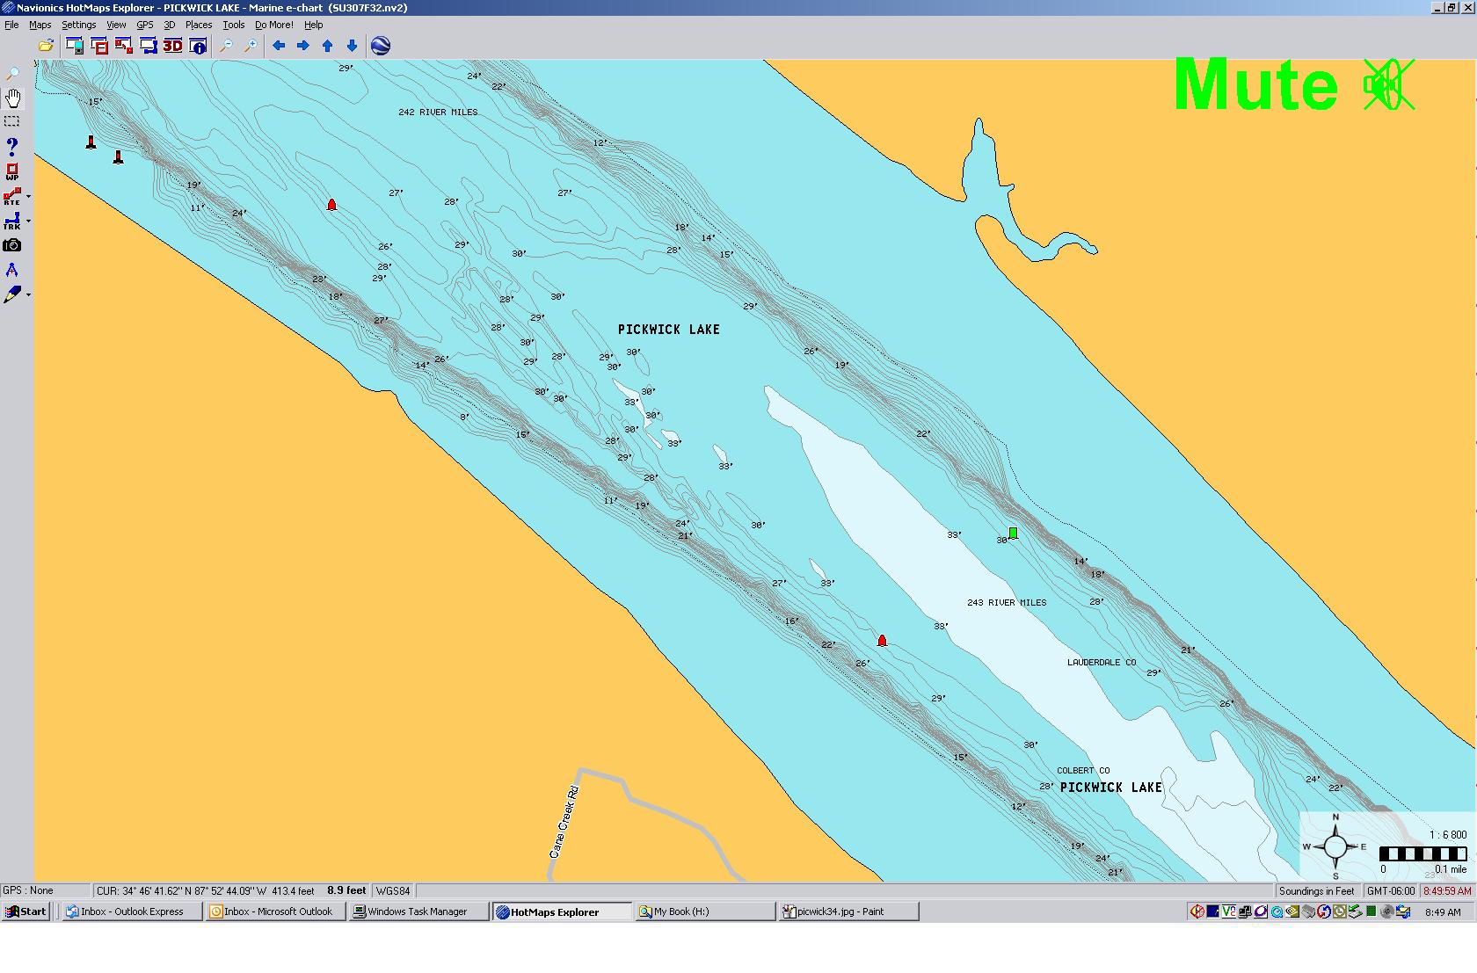Screen dimensions: 1477x973
Task: Click the 3D view toolbar button
Action: (172, 46)
